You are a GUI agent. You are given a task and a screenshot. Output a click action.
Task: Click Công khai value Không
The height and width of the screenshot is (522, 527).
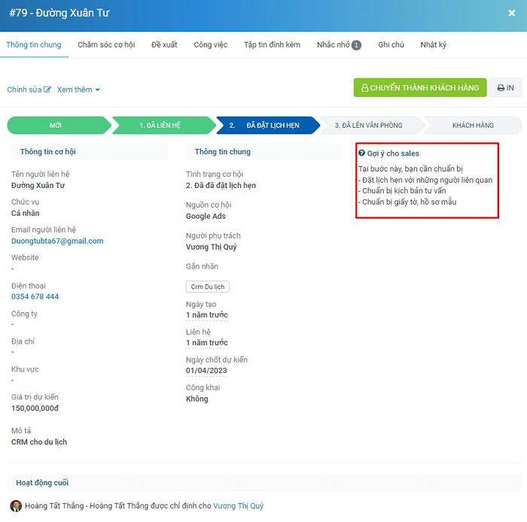point(197,399)
